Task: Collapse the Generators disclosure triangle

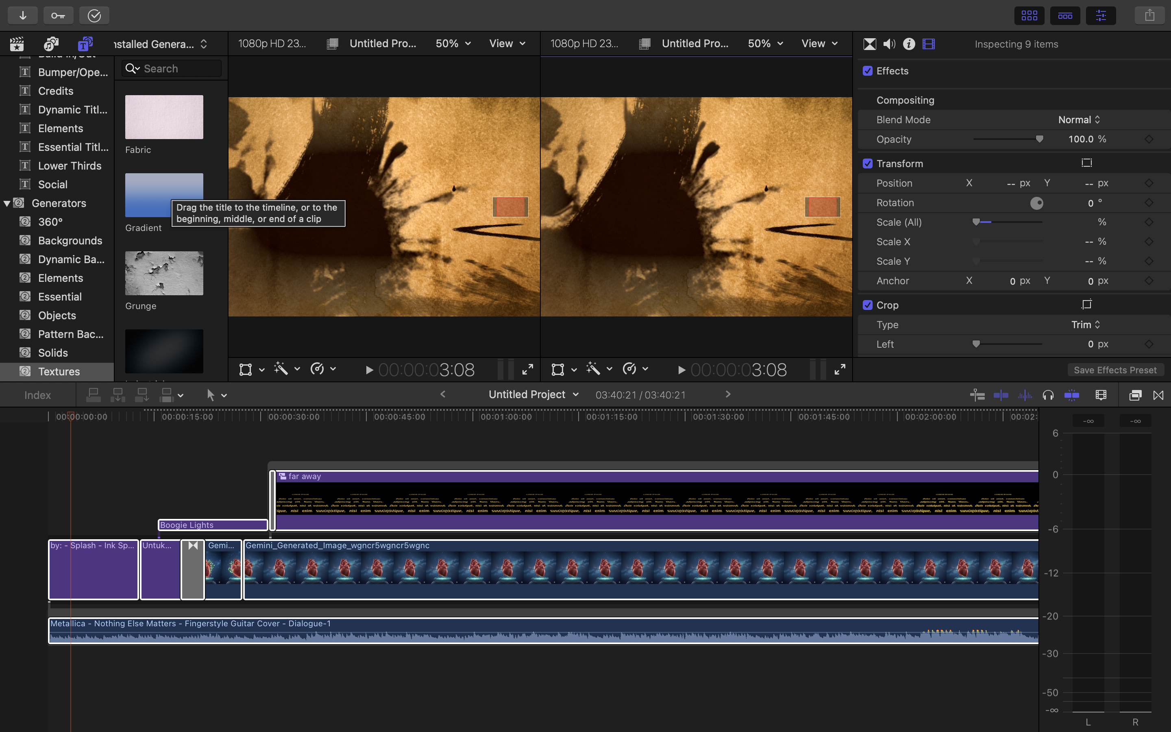Action: [x=7, y=203]
